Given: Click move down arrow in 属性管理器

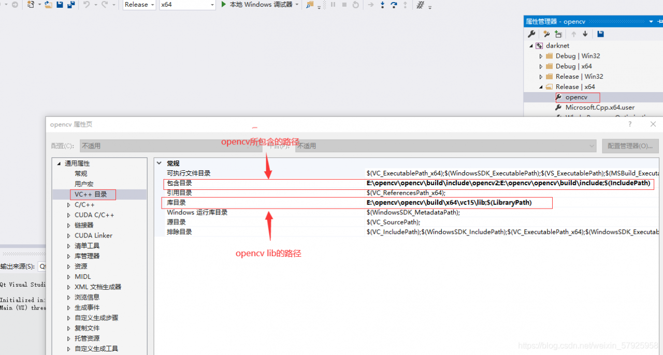Looking at the screenshot, I should (585, 34).
